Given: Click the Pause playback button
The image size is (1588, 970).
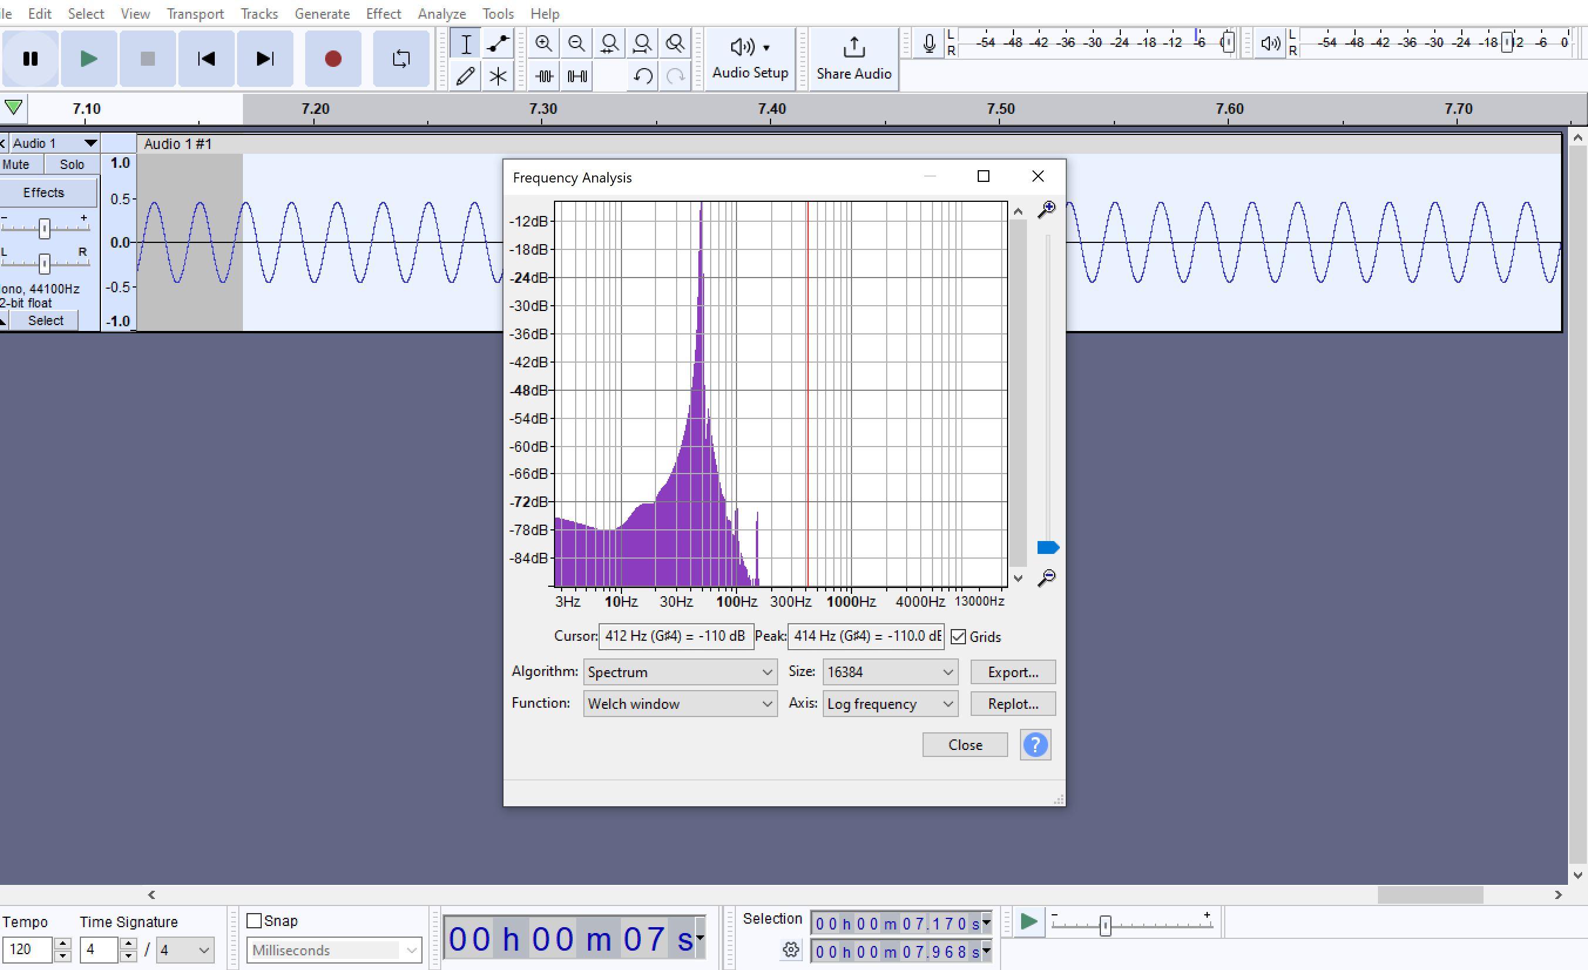Looking at the screenshot, I should click(x=31, y=59).
